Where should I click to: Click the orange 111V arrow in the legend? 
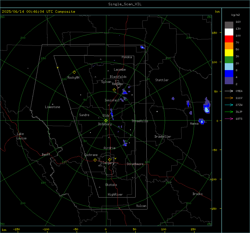point(229,98)
